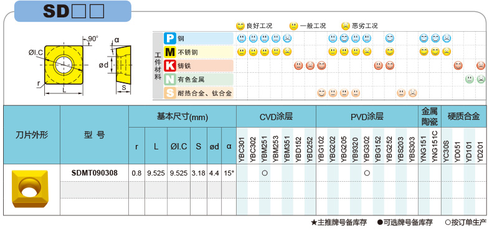Click the red K cast iron icon
Viewport: 492px width, 244px height.
(x=170, y=65)
